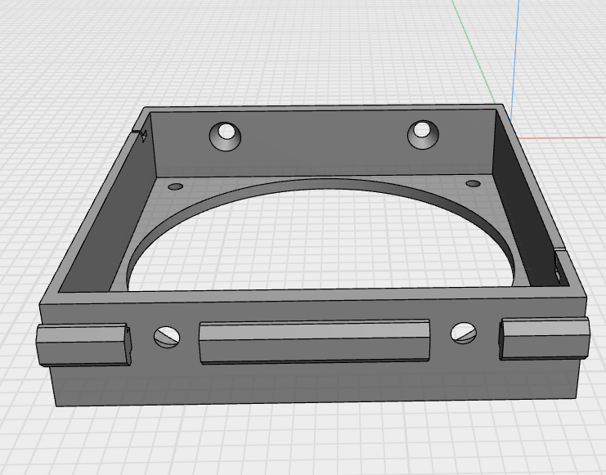Viewport: 606px width, 475px height.
Task: Click the right round hole on front face
Action: point(464,334)
